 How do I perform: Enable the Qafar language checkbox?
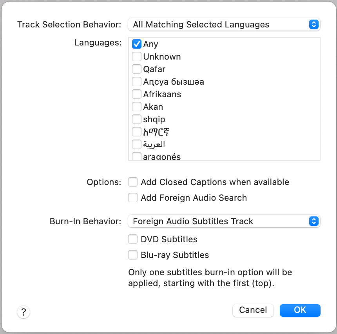[137, 69]
